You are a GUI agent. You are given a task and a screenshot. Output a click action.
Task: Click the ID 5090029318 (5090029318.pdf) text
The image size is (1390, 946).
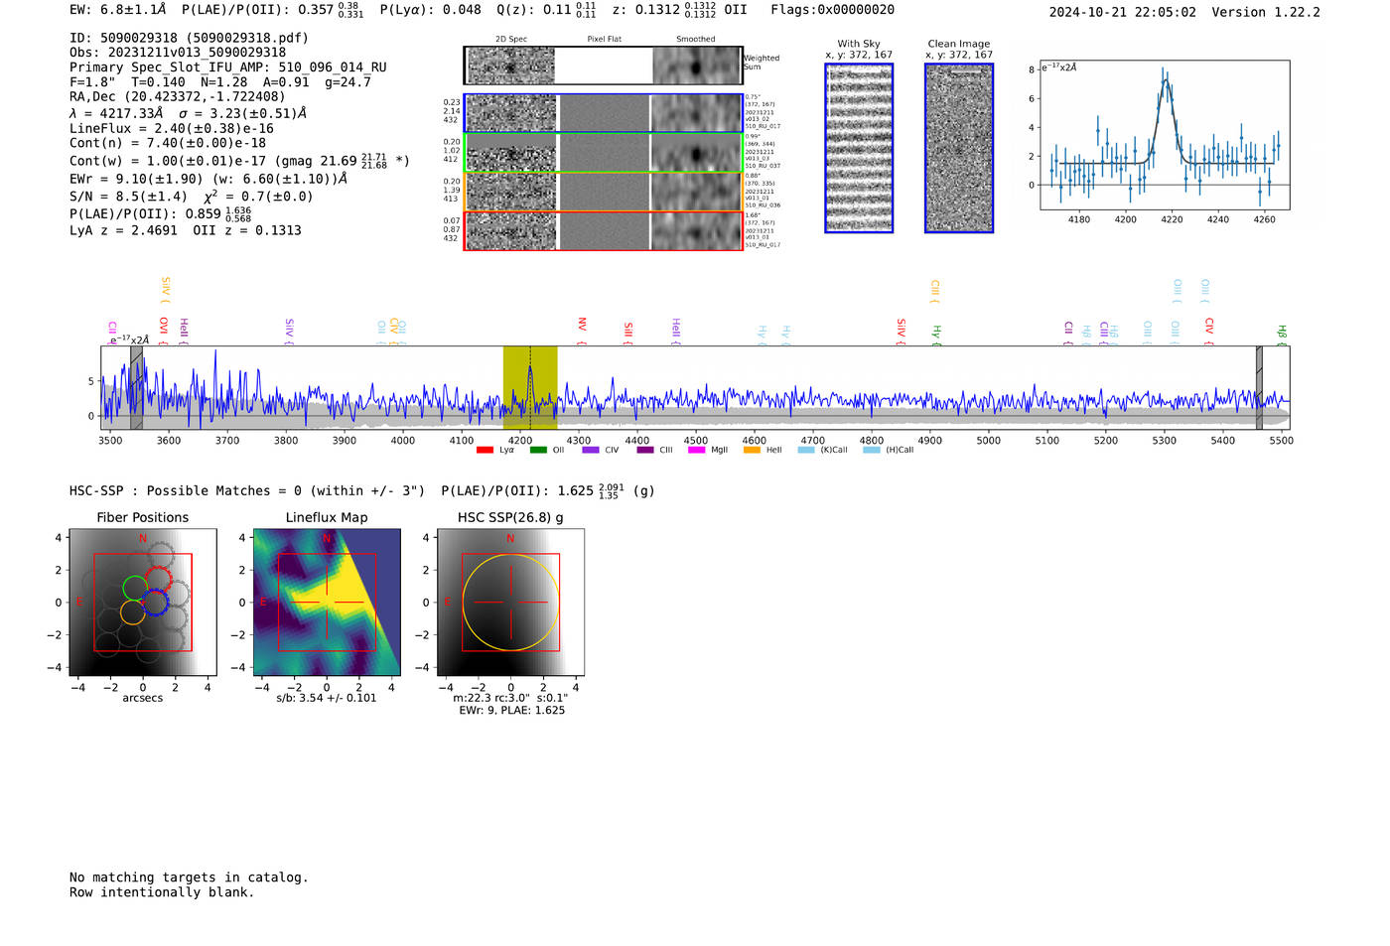click(x=189, y=38)
